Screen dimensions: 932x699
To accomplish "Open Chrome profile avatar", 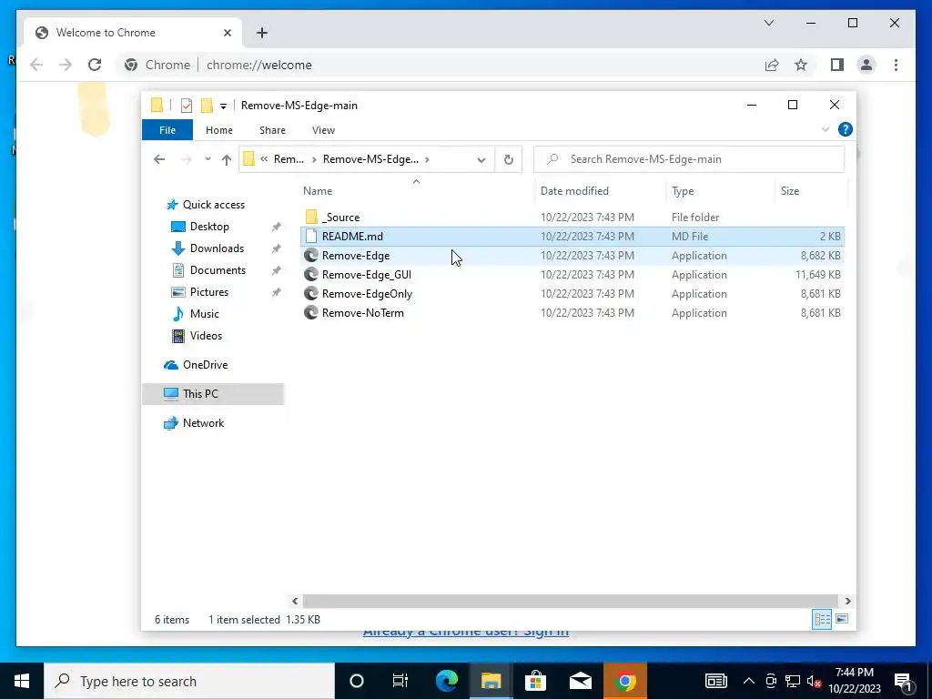I will pyautogui.click(x=866, y=65).
